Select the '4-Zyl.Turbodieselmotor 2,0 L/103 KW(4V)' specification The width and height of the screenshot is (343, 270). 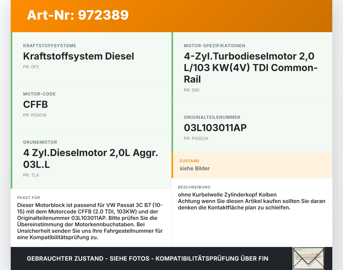point(251,68)
